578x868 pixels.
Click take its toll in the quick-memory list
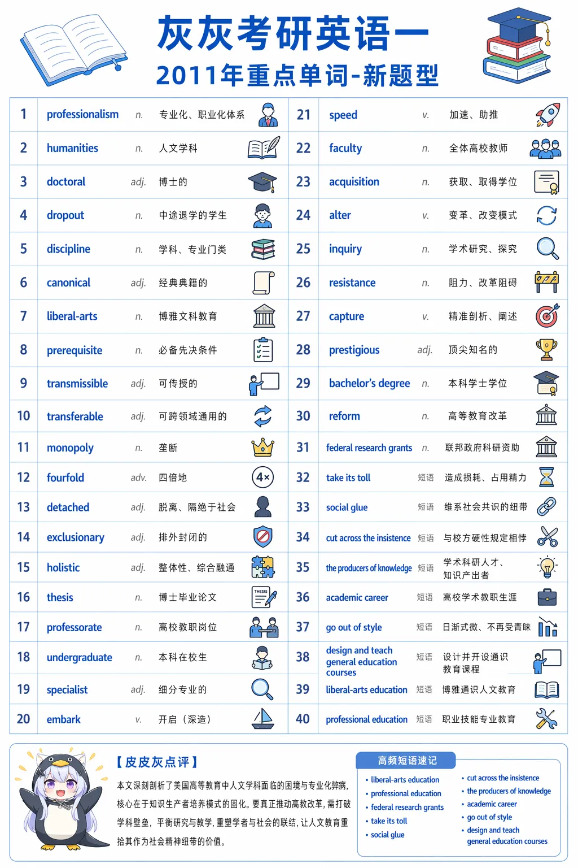(x=389, y=821)
